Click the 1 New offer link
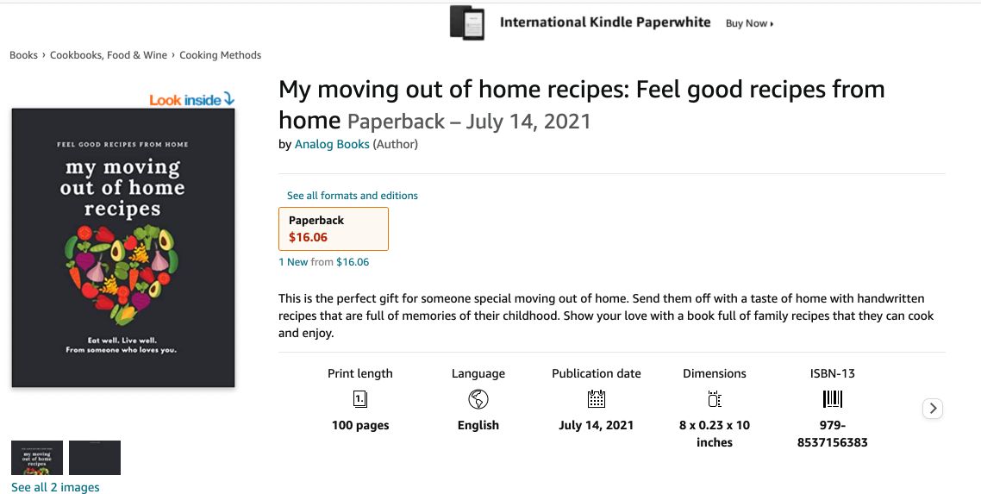981x494 pixels. click(x=293, y=262)
